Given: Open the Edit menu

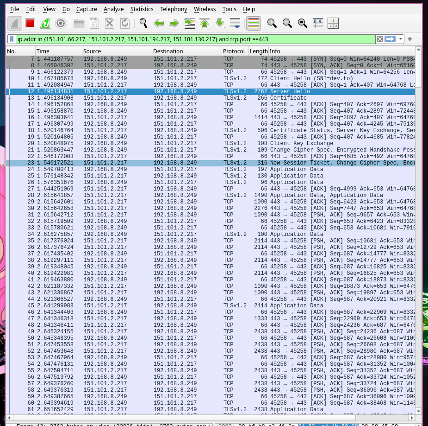Looking at the screenshot, I should point(31,9).
